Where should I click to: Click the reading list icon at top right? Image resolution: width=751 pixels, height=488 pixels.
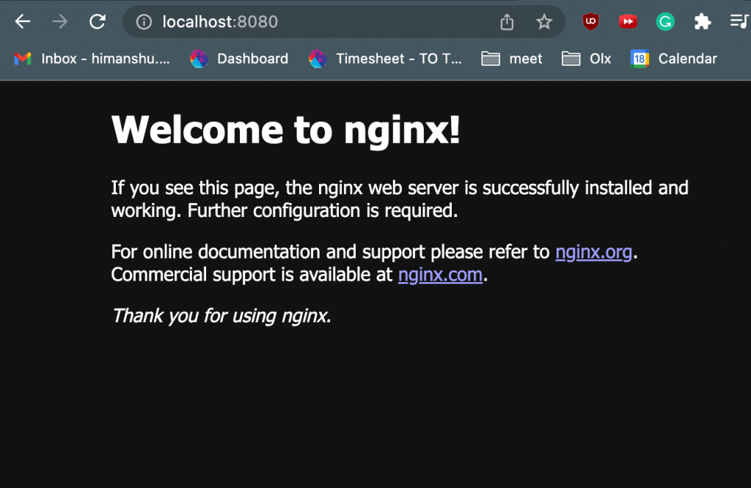point(739,21)
